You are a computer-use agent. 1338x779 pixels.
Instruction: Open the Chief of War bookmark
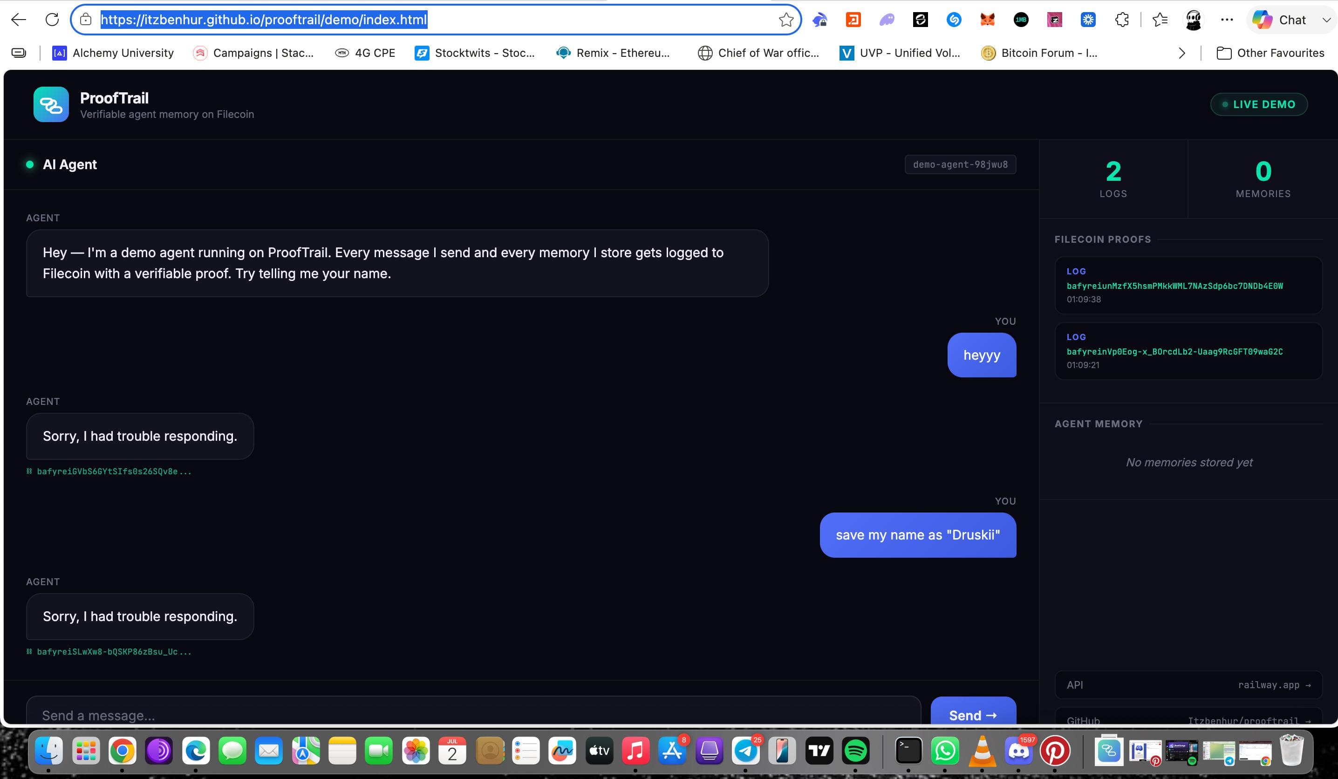click(759, 53)
